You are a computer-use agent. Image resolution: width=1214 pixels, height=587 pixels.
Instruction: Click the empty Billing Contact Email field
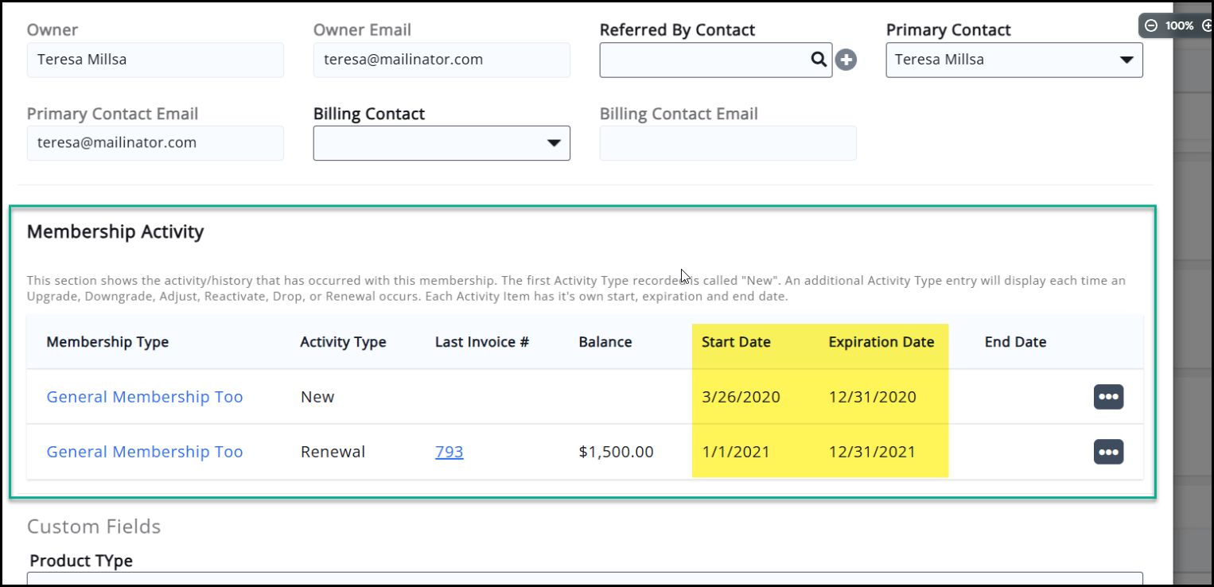click(728, 143)
